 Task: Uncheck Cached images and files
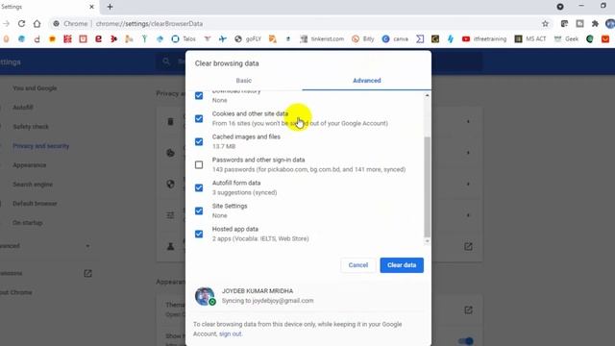[199, 141]
